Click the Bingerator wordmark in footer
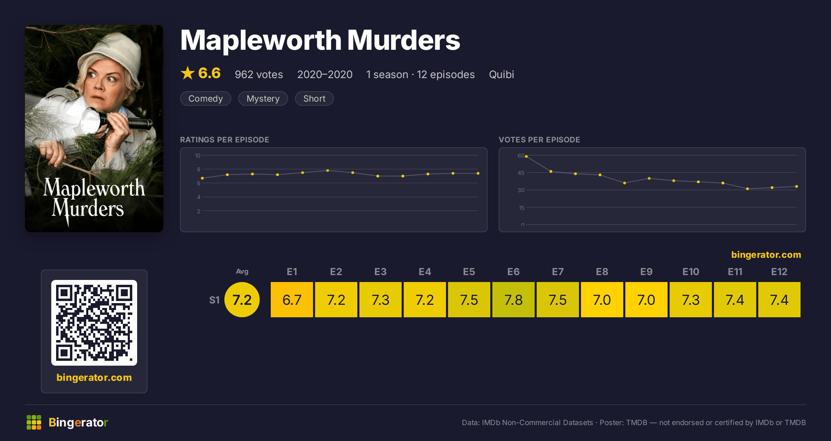 tap(78, 422)
